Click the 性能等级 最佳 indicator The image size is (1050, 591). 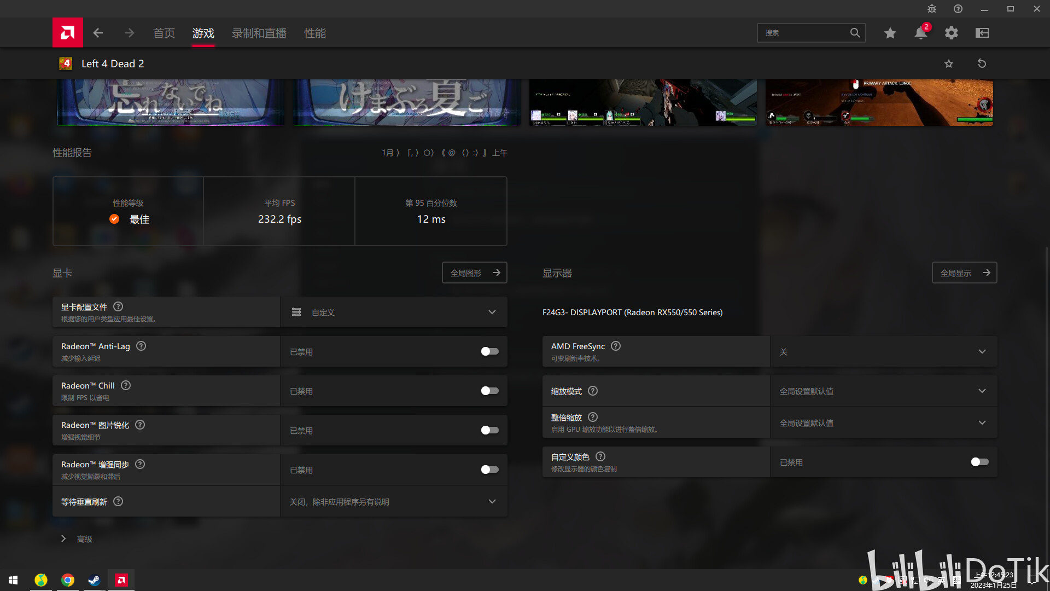tap(129, 219)
